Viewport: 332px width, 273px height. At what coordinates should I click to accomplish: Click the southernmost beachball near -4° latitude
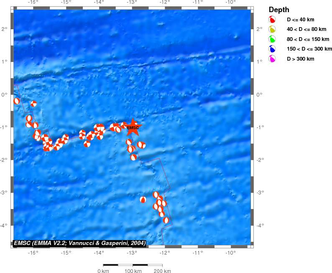[166, 220]
